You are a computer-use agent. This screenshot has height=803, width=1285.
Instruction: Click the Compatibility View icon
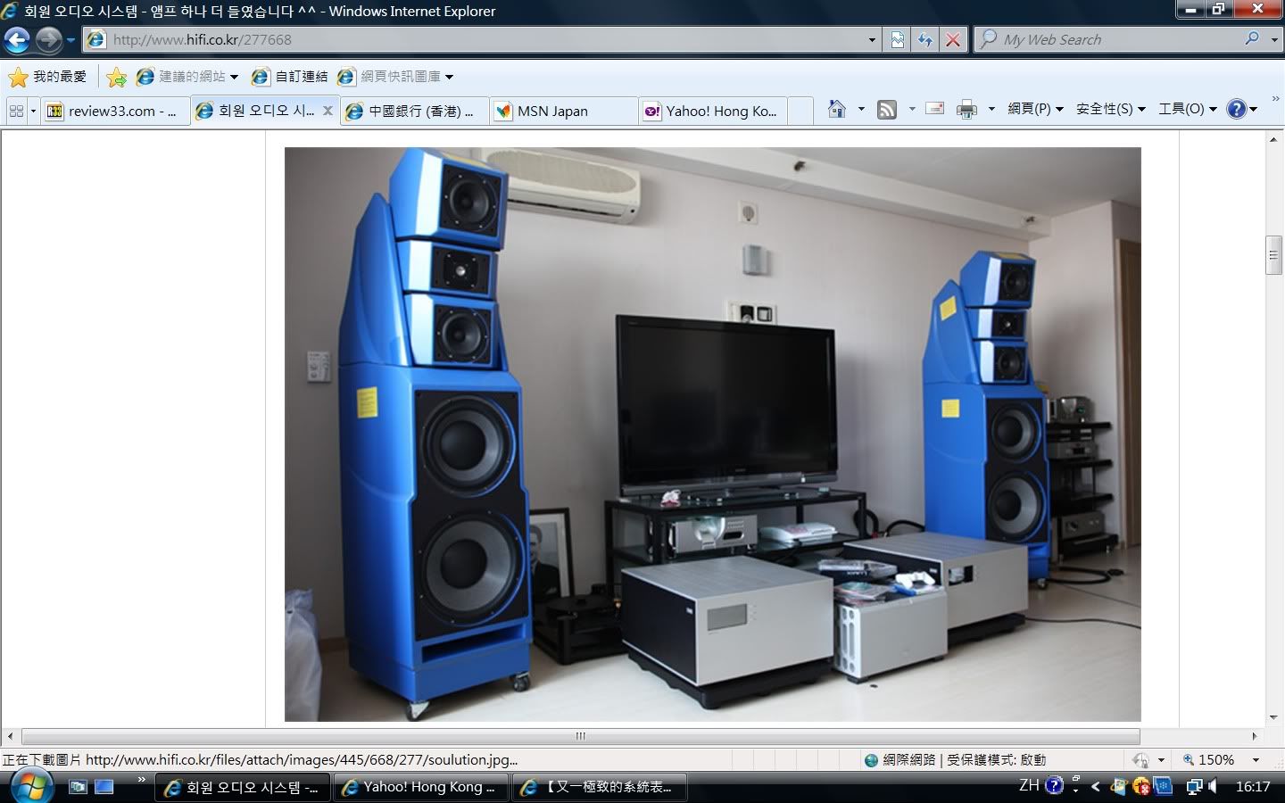click(x=898, y=39)
